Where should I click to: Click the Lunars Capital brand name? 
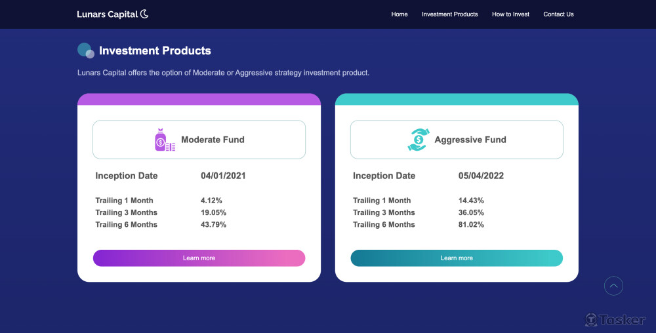pyautogui.click(x=108, y=14)
